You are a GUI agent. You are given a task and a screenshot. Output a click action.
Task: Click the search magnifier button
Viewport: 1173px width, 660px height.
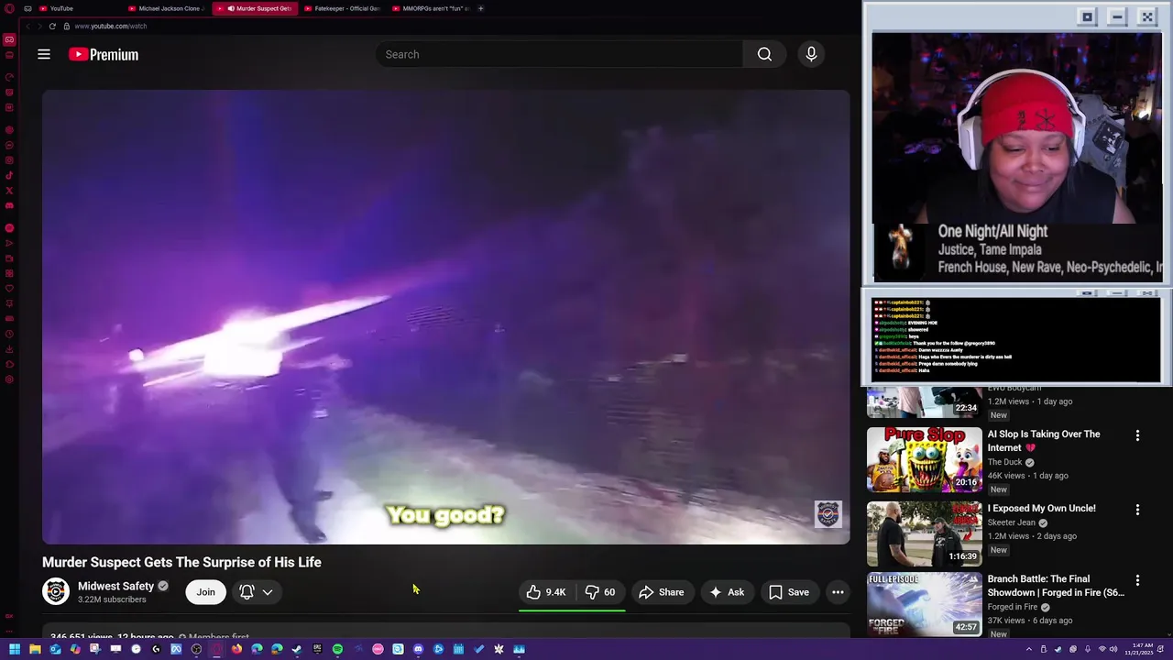764,54
